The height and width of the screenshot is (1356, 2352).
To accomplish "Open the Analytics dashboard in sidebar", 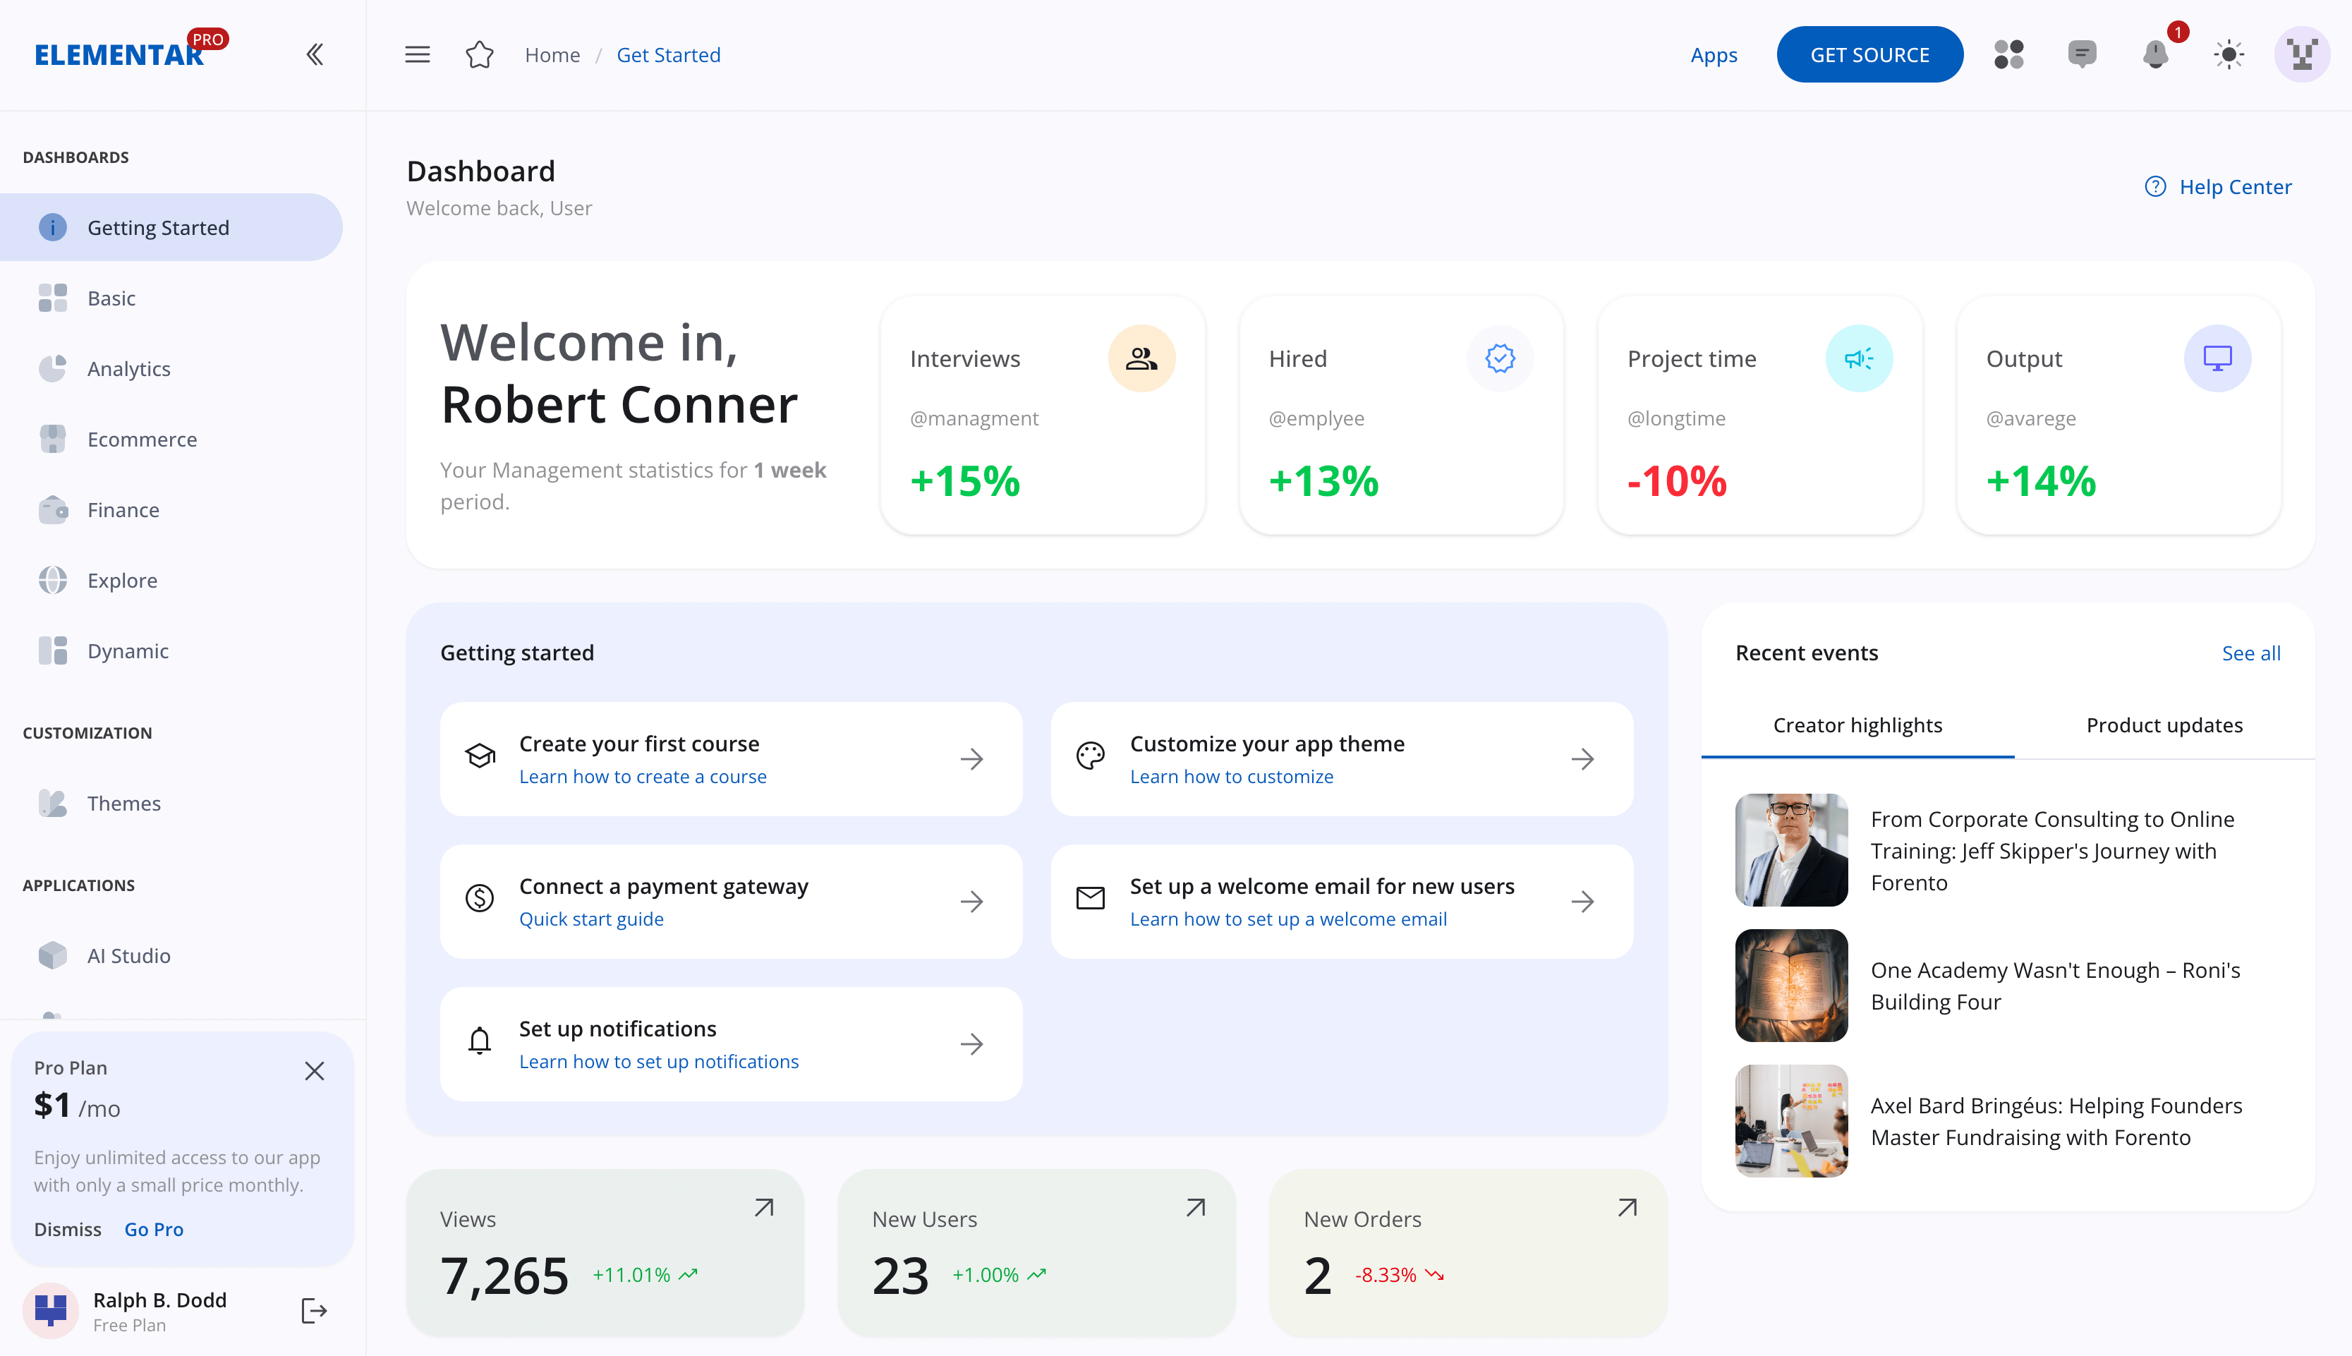I will (128, 368).
